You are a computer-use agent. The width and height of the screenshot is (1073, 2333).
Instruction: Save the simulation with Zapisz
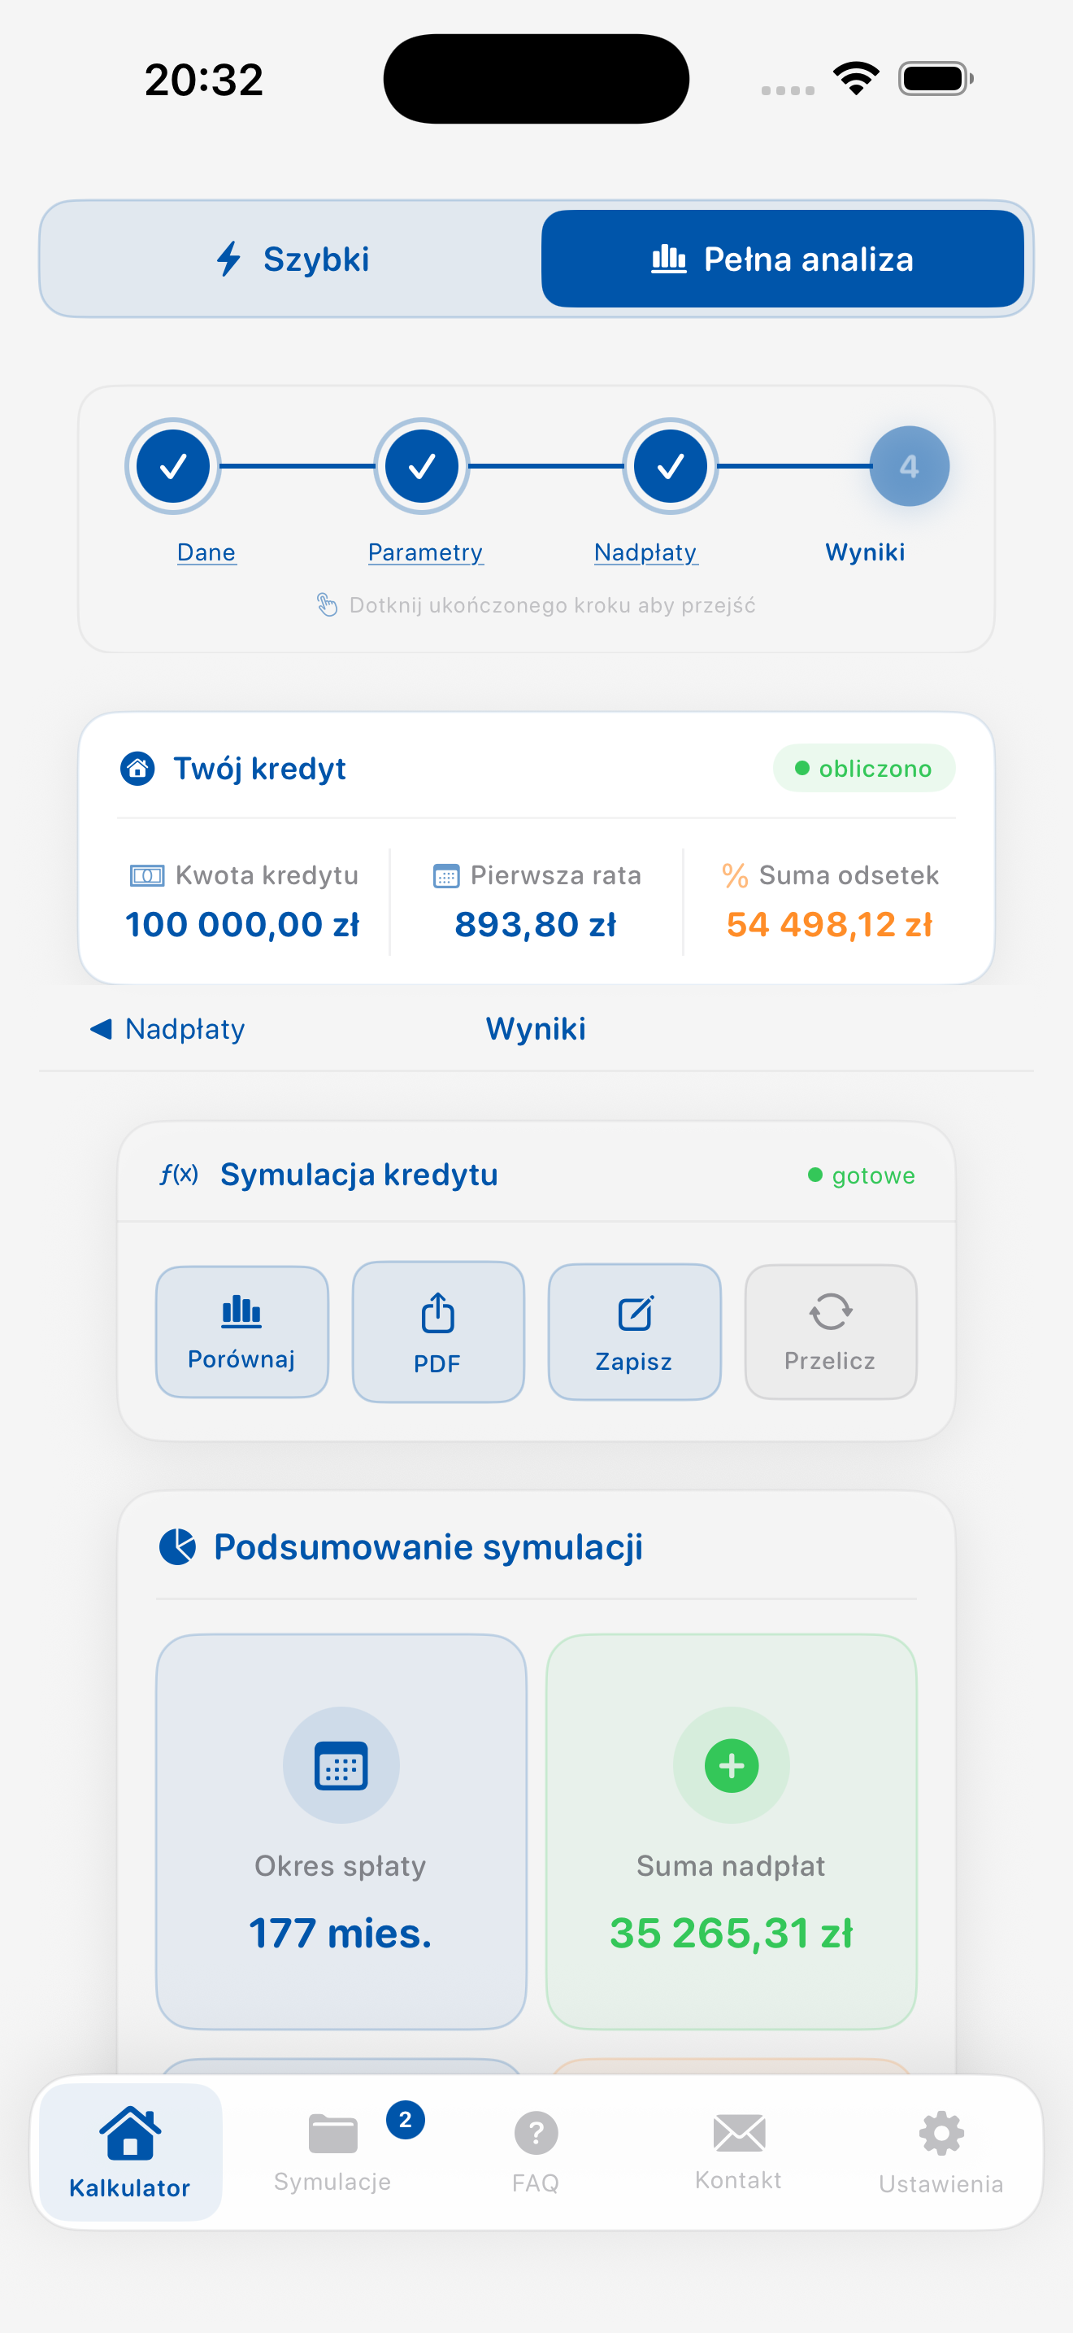coord(634,1332)
